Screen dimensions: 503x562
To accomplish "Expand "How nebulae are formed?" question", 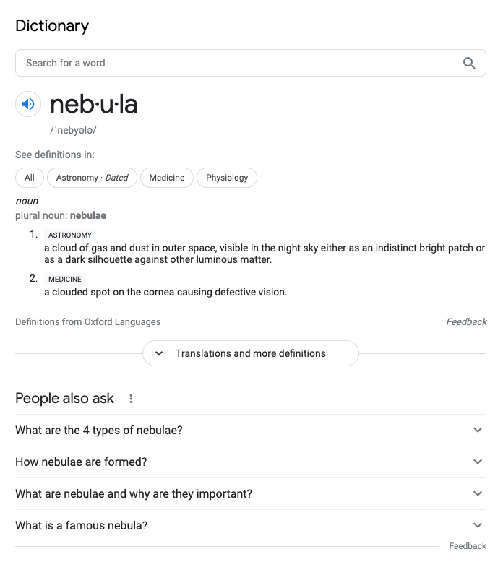I will (251, 462).
